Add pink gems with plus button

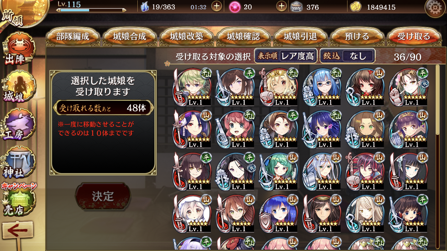point(281,6)
